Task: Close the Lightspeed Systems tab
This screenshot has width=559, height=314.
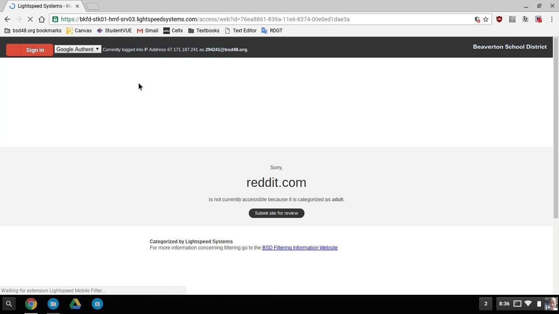Action: tap(77, 6)
